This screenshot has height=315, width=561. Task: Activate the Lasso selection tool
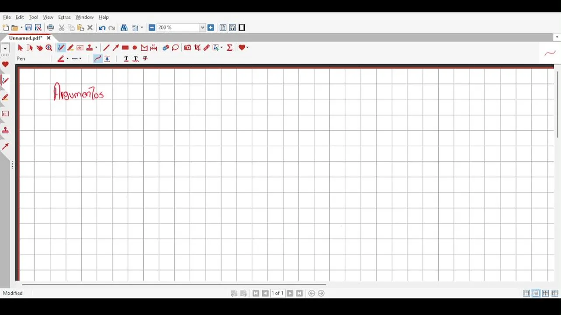pos(175,48)
